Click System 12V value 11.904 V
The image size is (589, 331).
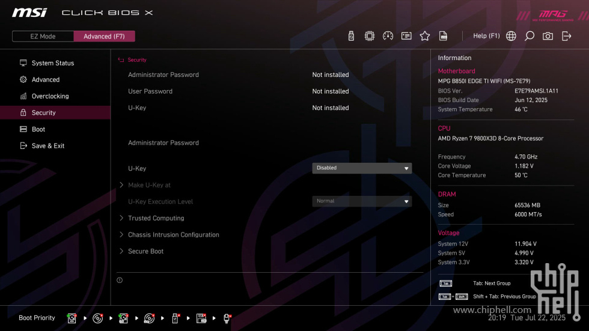[x=525, y=244]
